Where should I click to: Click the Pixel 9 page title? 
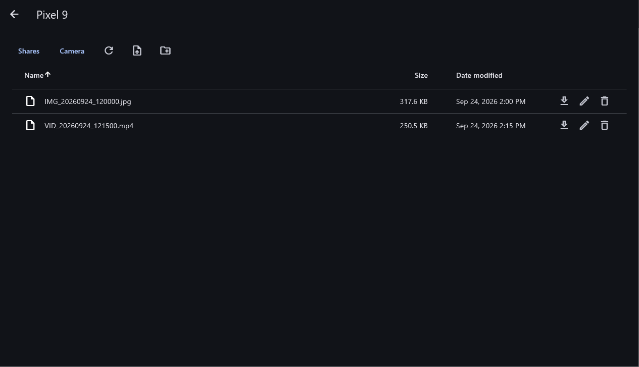pyautogui.click(x=52, y=15)
